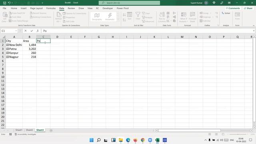The image size is (256, 144).
Task: Click Clear filter option
Action: click(x=146, y=13)
